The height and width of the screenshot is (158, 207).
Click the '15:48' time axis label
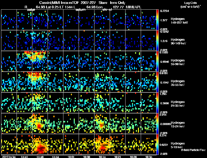[40, 157]
